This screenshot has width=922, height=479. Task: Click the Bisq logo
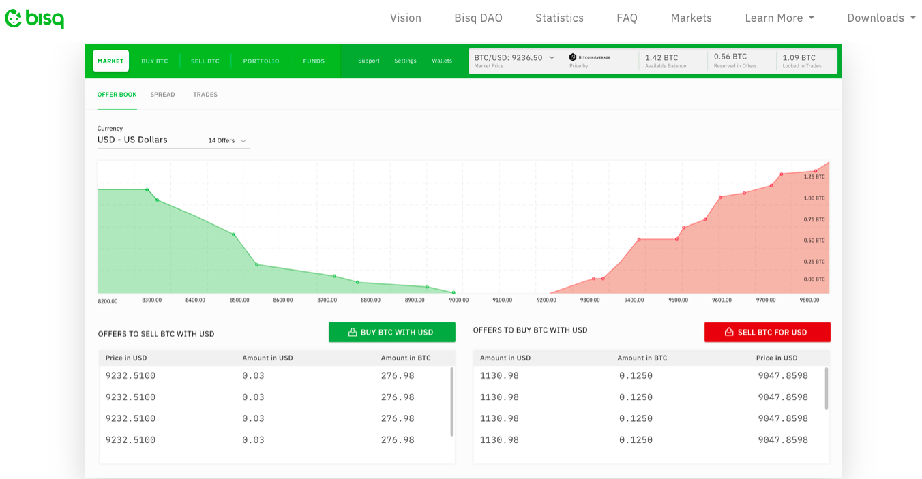point(34,18)
